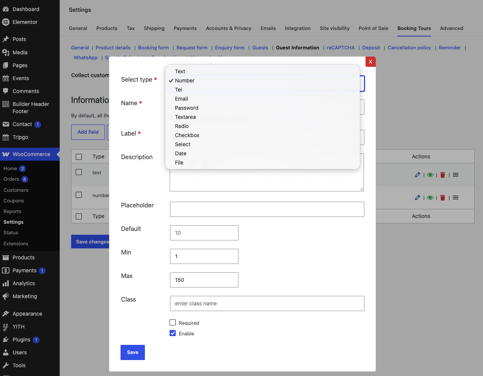This screenshot has width=483, height=376.
Task: Open the Point of Sale tab
Action: (373, 28)
